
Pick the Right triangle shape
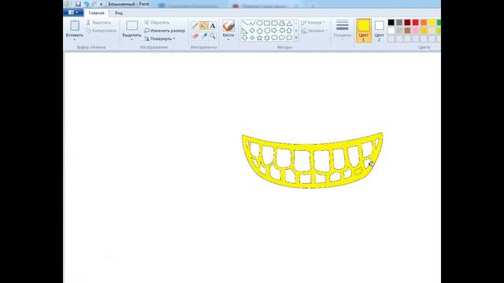click(245, 31)
